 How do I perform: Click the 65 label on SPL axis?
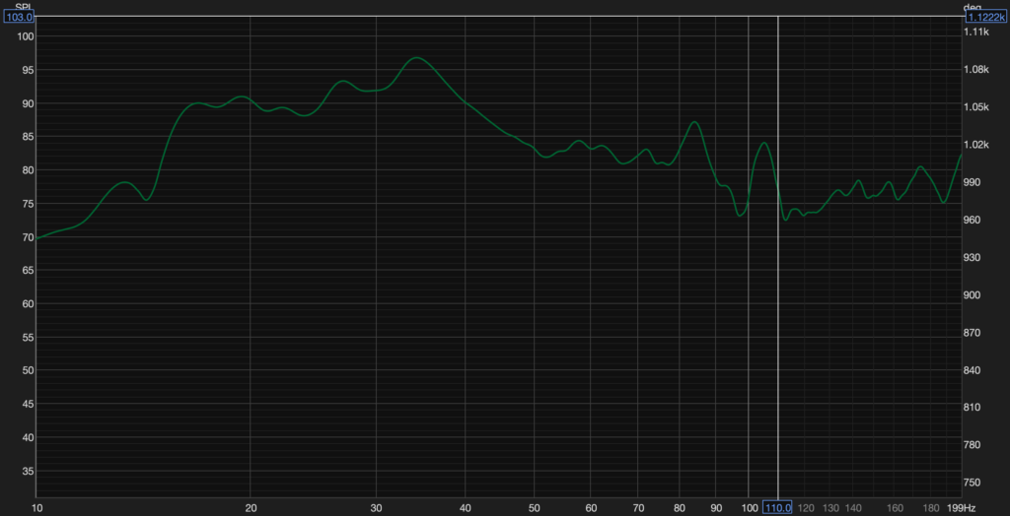[x=27, y=270]
